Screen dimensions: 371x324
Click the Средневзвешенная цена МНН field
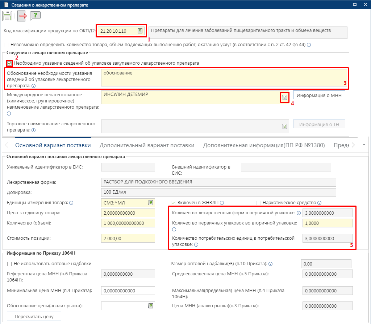[x=328, y=274]
